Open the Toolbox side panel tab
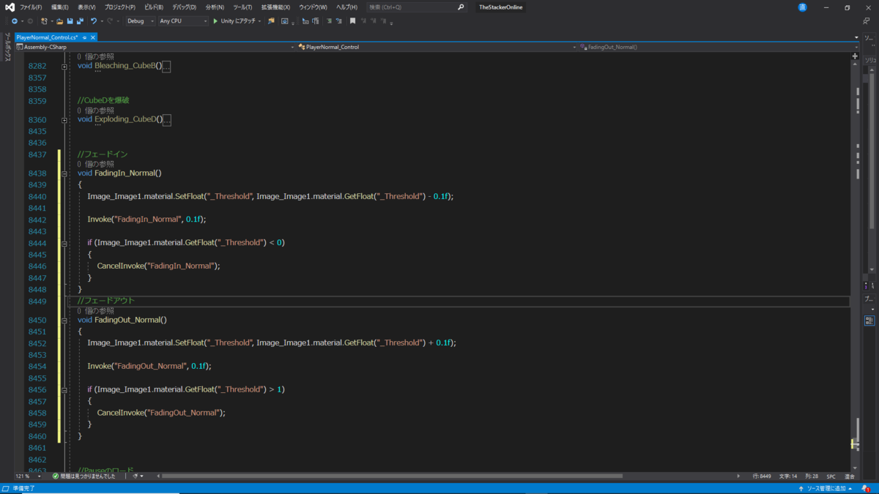The image size is (879, 494). pos(7,48)
